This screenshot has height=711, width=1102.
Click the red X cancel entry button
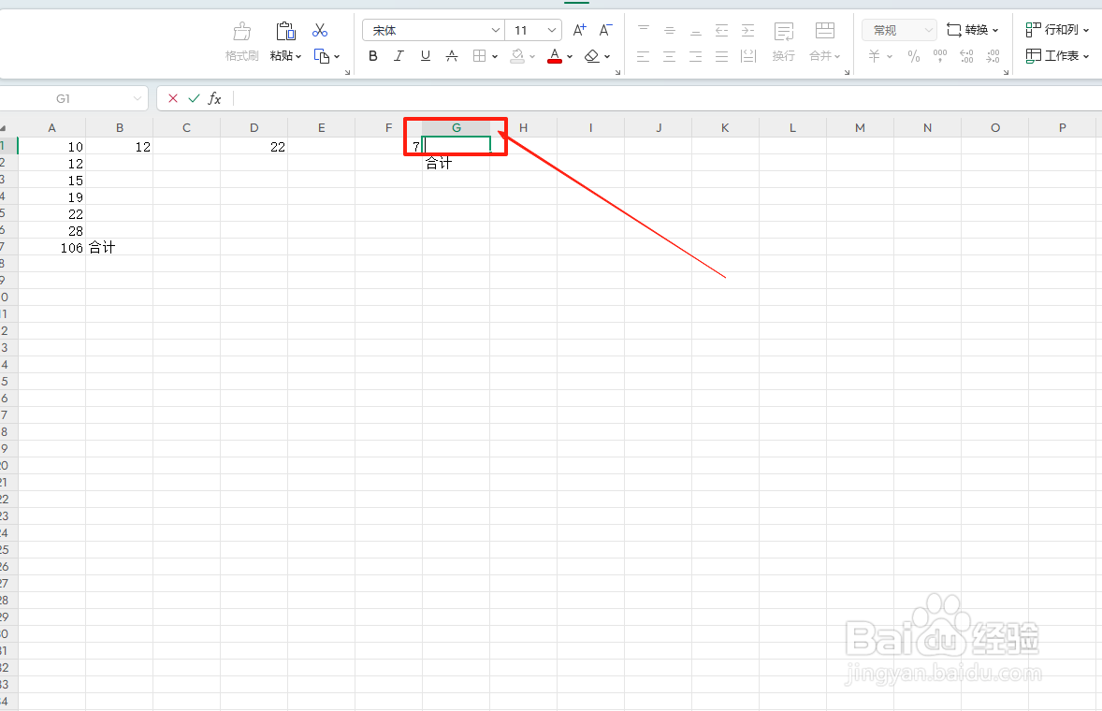coord(173,98)
